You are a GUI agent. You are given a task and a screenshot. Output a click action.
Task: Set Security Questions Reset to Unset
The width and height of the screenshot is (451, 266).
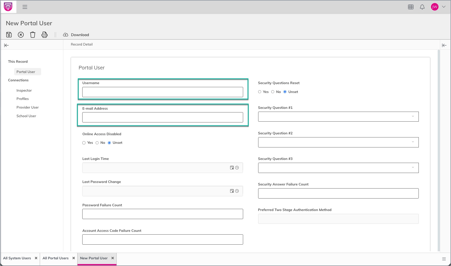(x=285, y=92)
